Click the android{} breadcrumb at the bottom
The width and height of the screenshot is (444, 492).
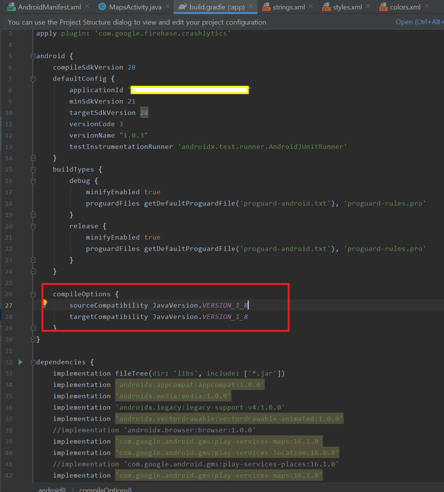[x=52, y=489]
